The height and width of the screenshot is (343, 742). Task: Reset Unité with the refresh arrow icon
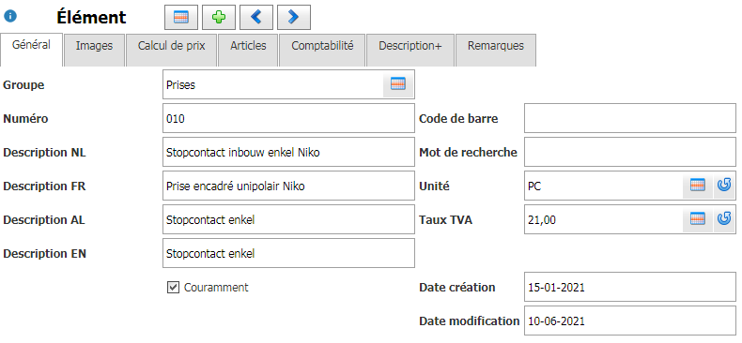(724, 186)
